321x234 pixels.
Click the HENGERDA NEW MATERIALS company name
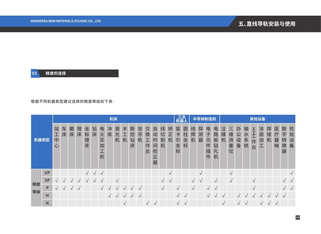click(66, 21)
